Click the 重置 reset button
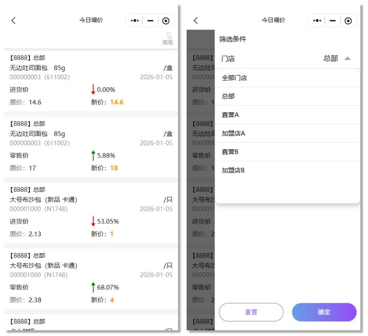Image resolution: width=368 pixels, height=336 pixels. [x=251, y=312]
